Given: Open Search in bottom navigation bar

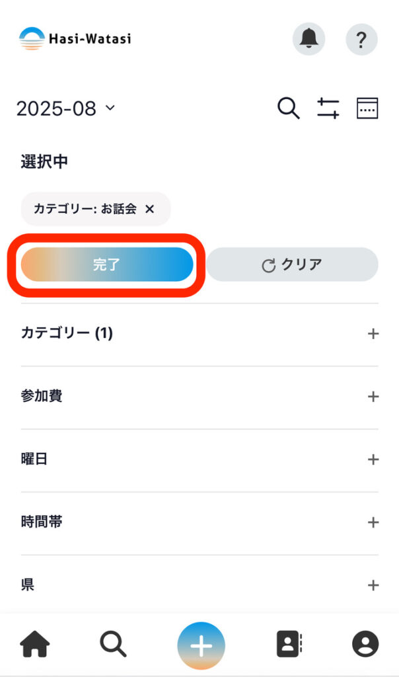Looking at the screenshot, I should tap(114, 644).
